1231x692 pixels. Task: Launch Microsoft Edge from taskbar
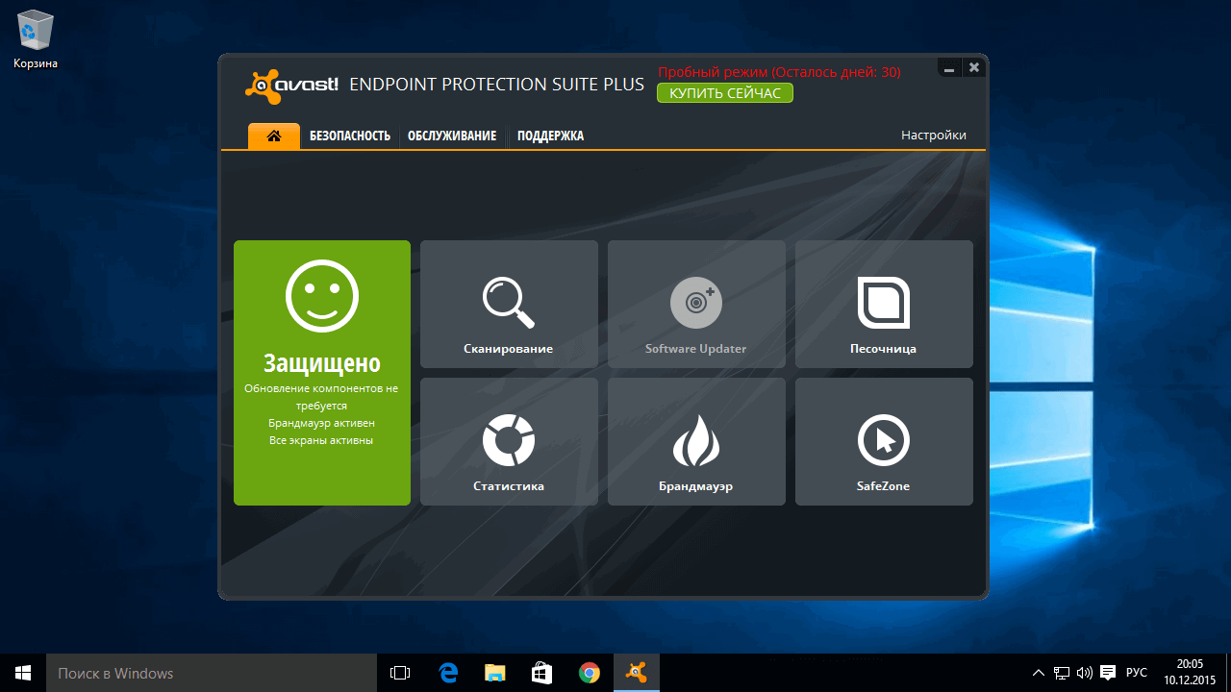pos(448,673)
